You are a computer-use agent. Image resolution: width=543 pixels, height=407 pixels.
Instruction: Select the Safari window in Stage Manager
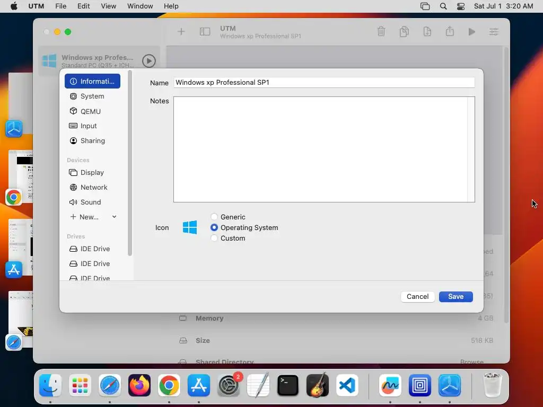(x=21, y=319)
